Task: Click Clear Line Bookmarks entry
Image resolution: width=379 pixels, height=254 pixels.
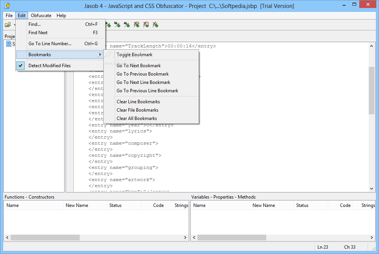Action: pos(151,102)
